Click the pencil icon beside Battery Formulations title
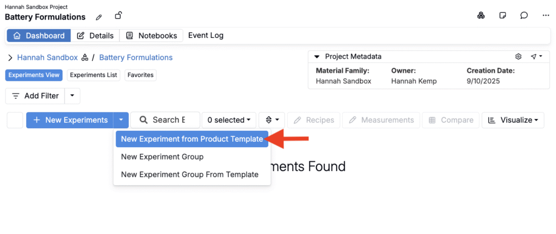Screen dimensions: 556x234 click(x=99, y=17)
